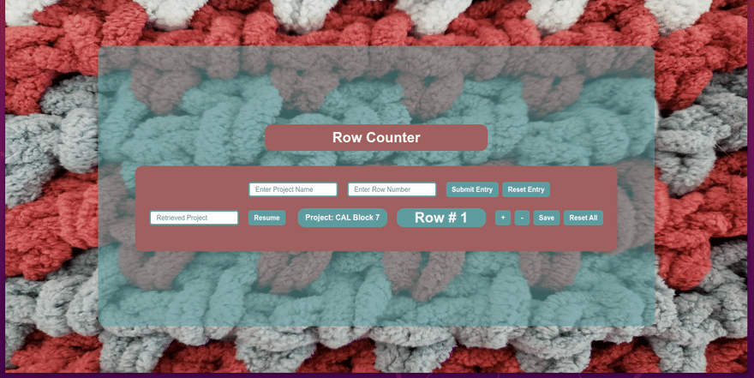The height and width of the screenshot is (378, 754).
Task: Click the Submit Entry button
Action: (x=472, y=189)
